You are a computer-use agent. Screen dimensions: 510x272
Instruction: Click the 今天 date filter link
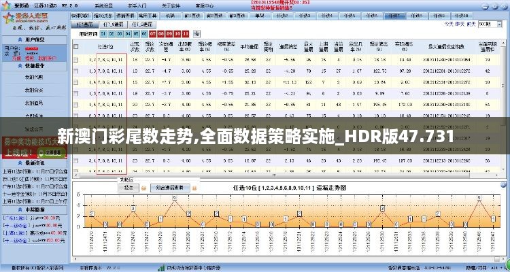(x=449, y=24)
